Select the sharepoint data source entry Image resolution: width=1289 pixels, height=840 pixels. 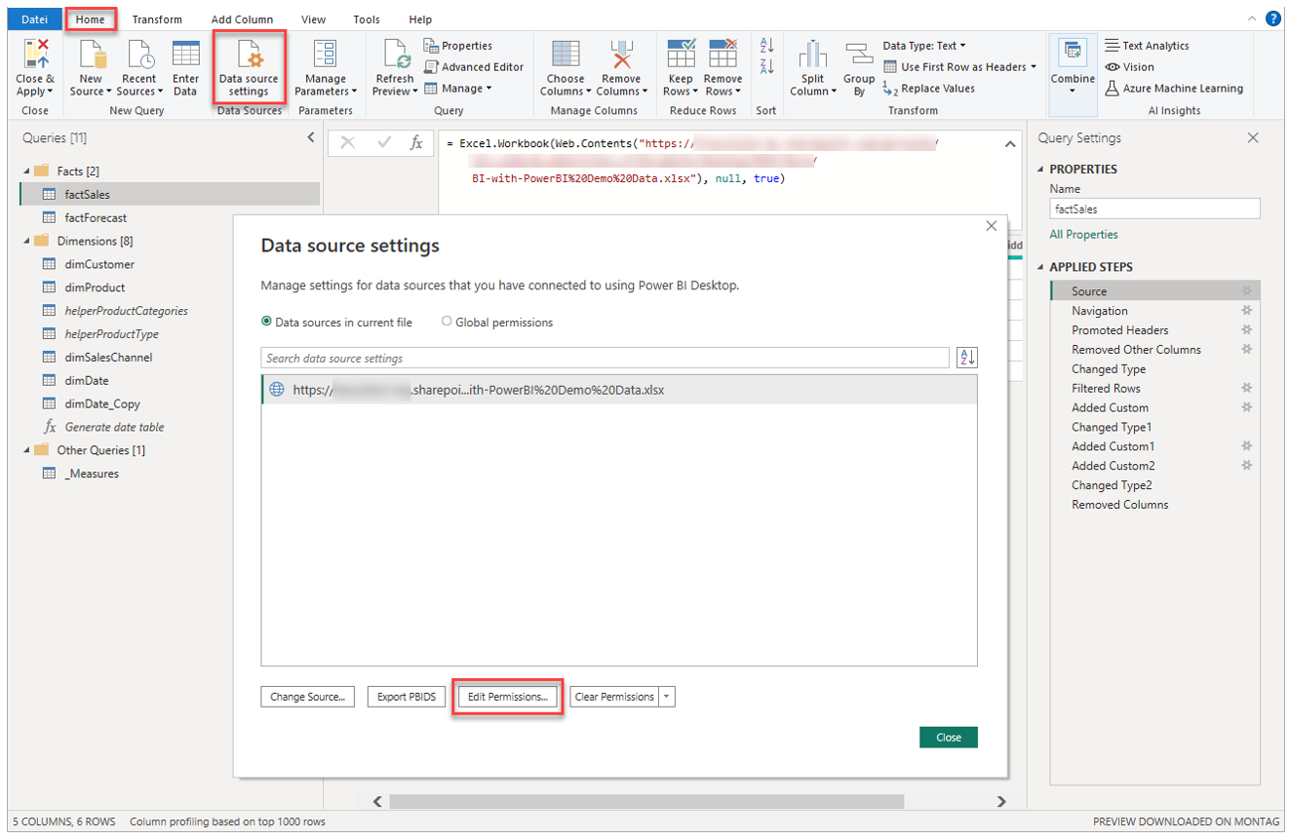tap(619, 390)
